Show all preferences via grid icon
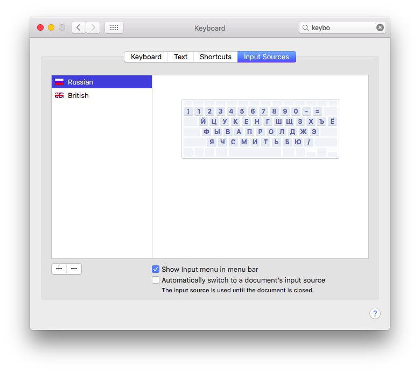The height and width of the screenshot is (373, 420). point(114,27)
